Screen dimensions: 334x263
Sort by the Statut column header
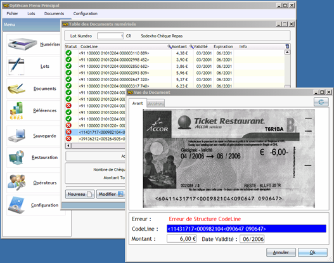[71, 46]
